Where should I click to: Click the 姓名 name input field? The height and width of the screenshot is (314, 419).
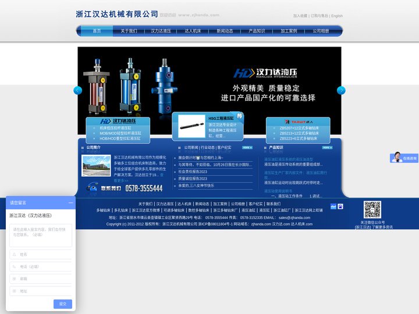tap(41, 255)
